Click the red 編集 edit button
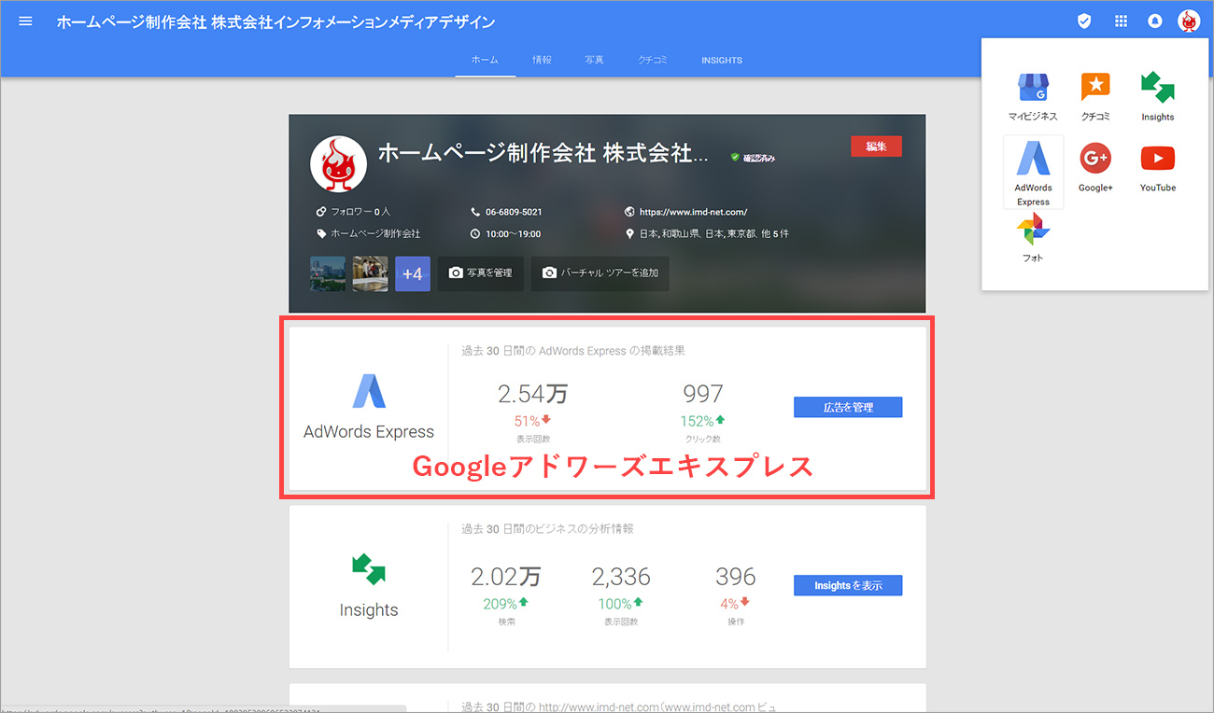This screenshot has width=1214, height=713. point(876,146)
